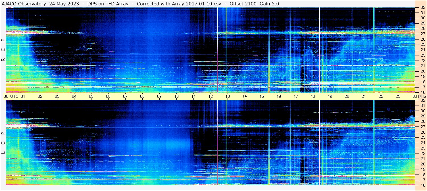427x191 pixels.
Task: Click the 'AJ4CO Observatory' title text
Action: click(24, 4)
